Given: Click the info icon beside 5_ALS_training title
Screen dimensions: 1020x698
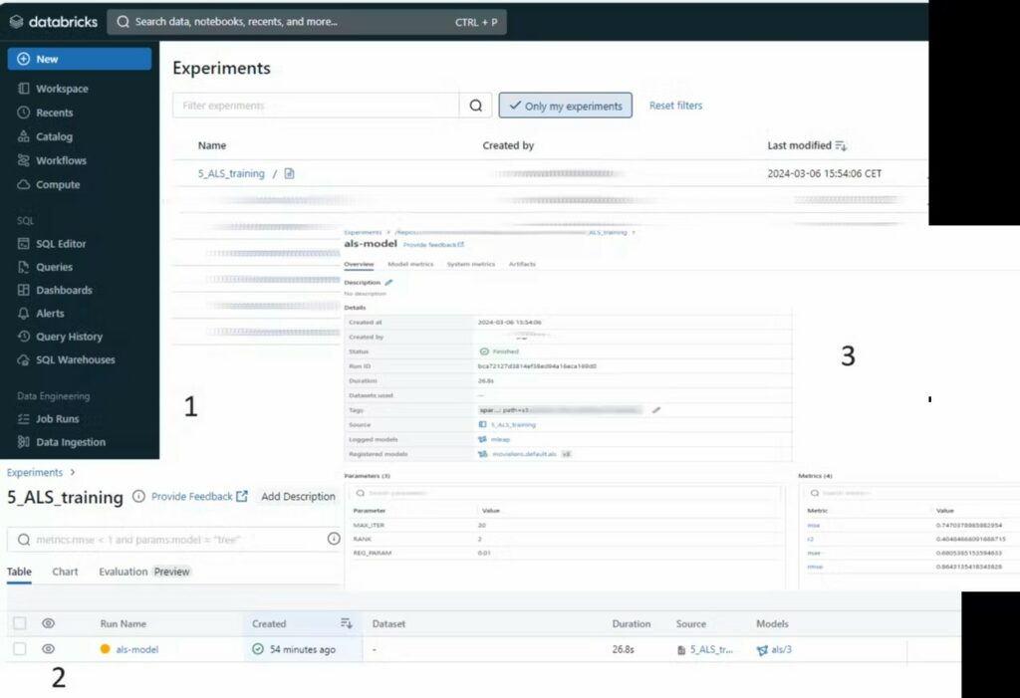Looking at the screenshot, I should 138,497.
